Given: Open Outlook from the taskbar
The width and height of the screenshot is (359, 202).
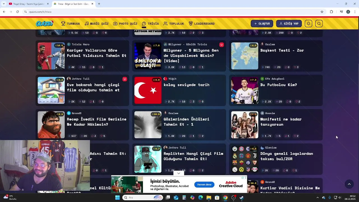Looking at the screenshot, I should click(x=176, y=198).
